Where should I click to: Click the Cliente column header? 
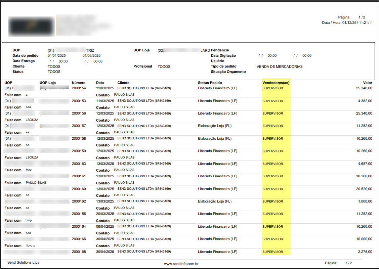coord(123,83)
